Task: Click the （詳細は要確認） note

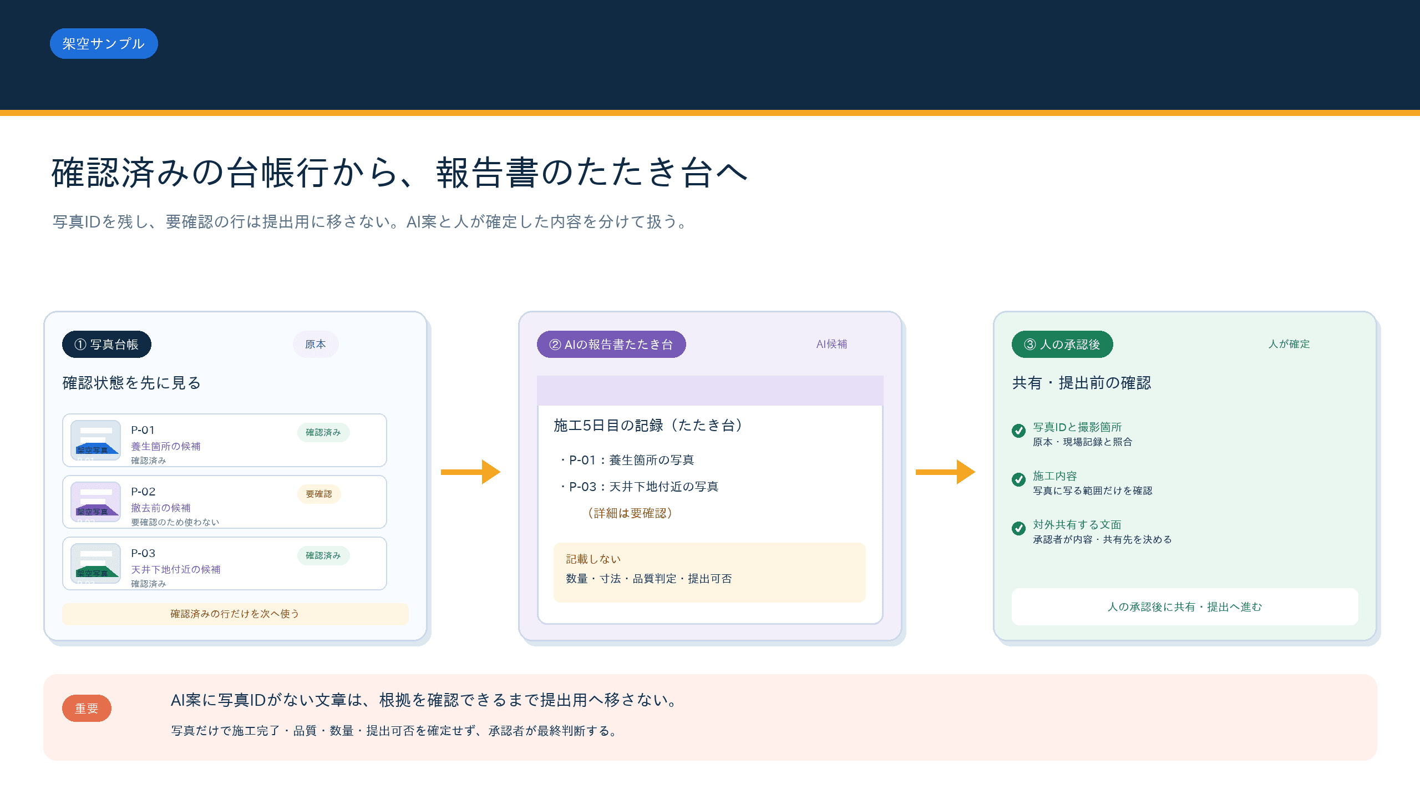Action: point(630,513)
